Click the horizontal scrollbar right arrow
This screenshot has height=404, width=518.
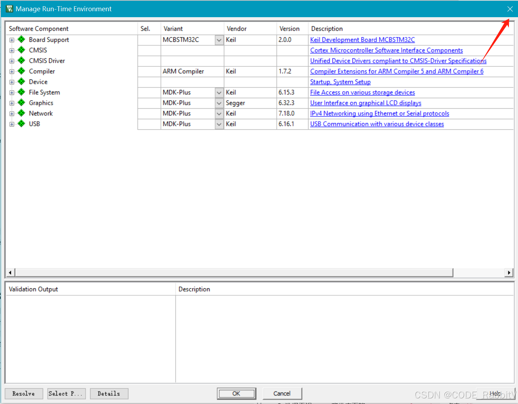[x=509, y=272]
